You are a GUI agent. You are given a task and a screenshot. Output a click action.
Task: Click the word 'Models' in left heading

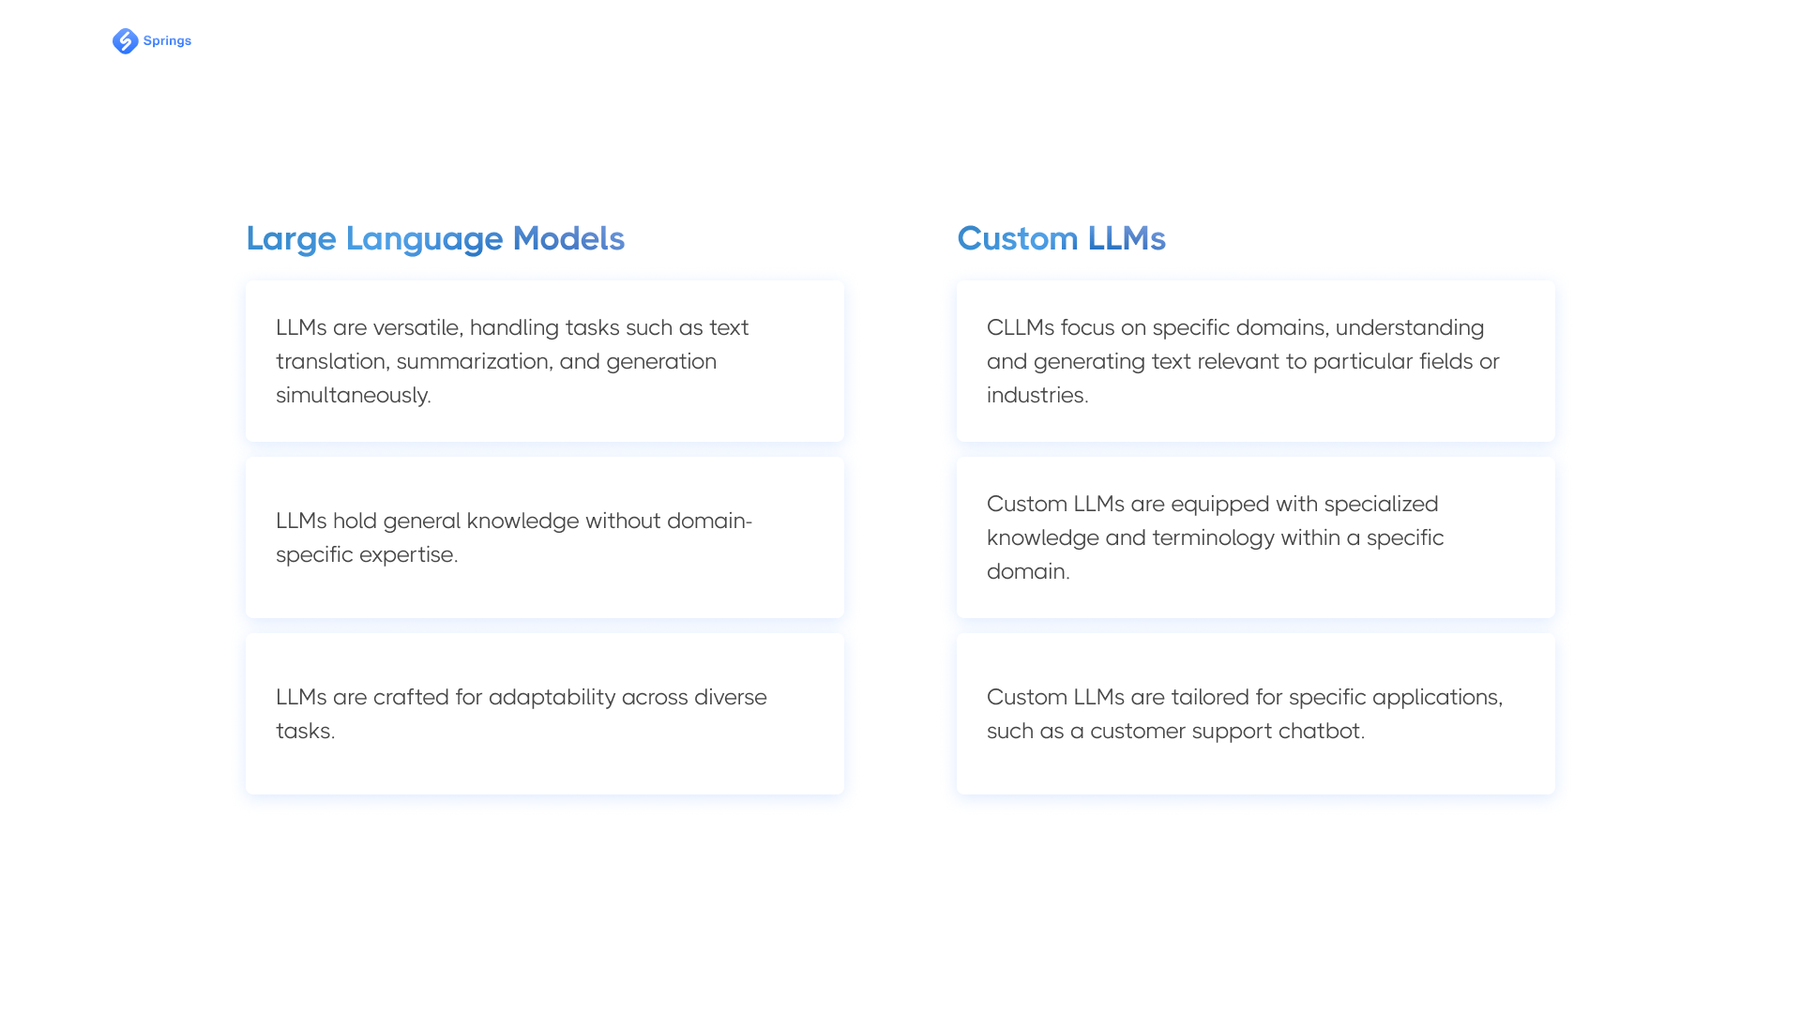coord(568,238)
